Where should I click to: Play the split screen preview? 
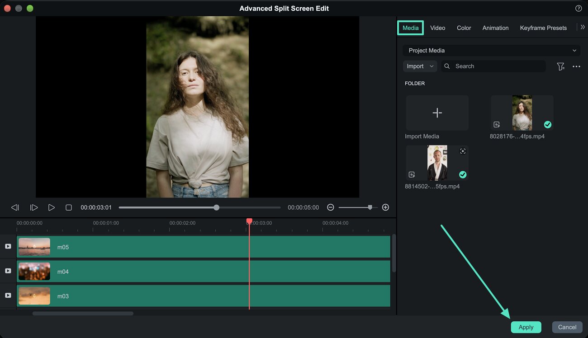pos(52,207)
